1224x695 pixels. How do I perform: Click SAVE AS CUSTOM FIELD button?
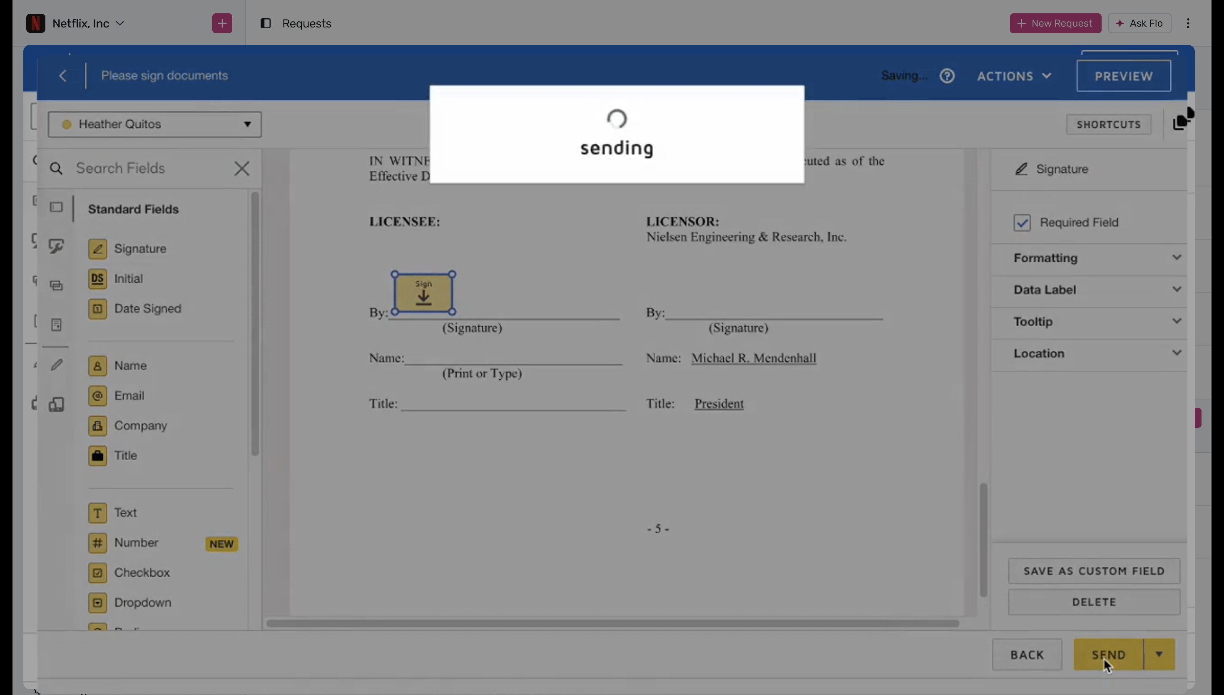click(1094, 571)
